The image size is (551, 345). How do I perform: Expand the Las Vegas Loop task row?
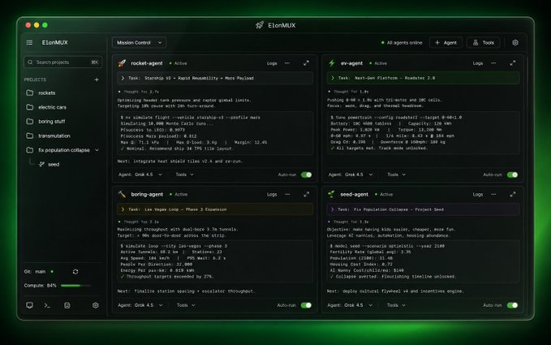pos(215,209)
